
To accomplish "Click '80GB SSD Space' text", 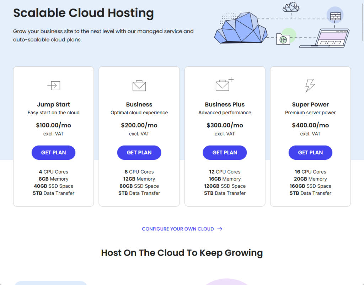I will [139, 186].
